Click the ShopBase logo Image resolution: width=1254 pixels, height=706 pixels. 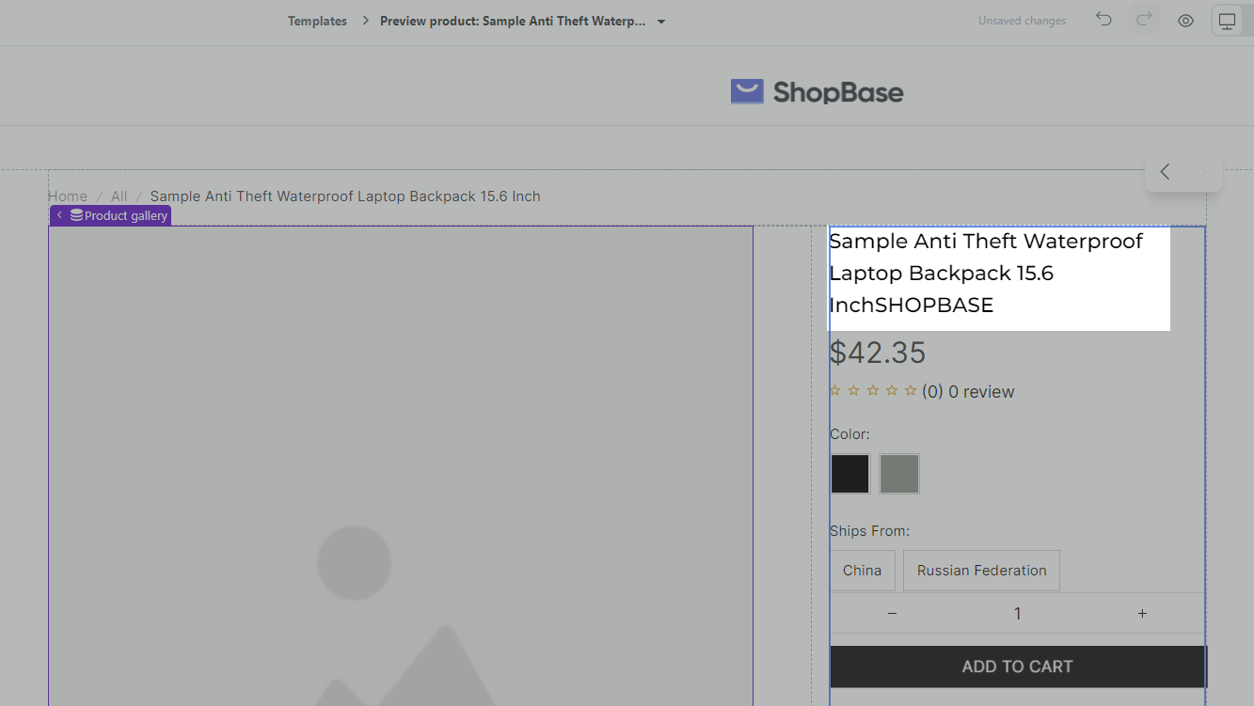tap(817, 91)
